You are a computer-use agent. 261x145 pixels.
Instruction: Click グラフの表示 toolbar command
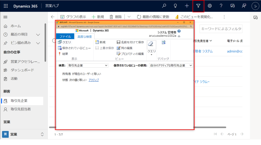73,17
